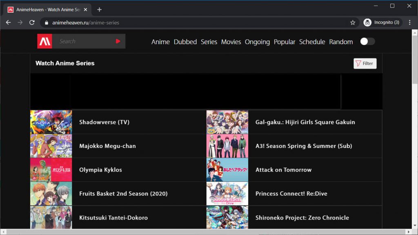Click the Kitsutsuki Tantei-Dokoro thumbnail
This screenshot has width=418, height=235.
click(51, 217)
